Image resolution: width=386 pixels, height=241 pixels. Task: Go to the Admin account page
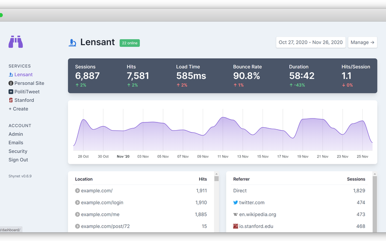click(x=16, y=134)
